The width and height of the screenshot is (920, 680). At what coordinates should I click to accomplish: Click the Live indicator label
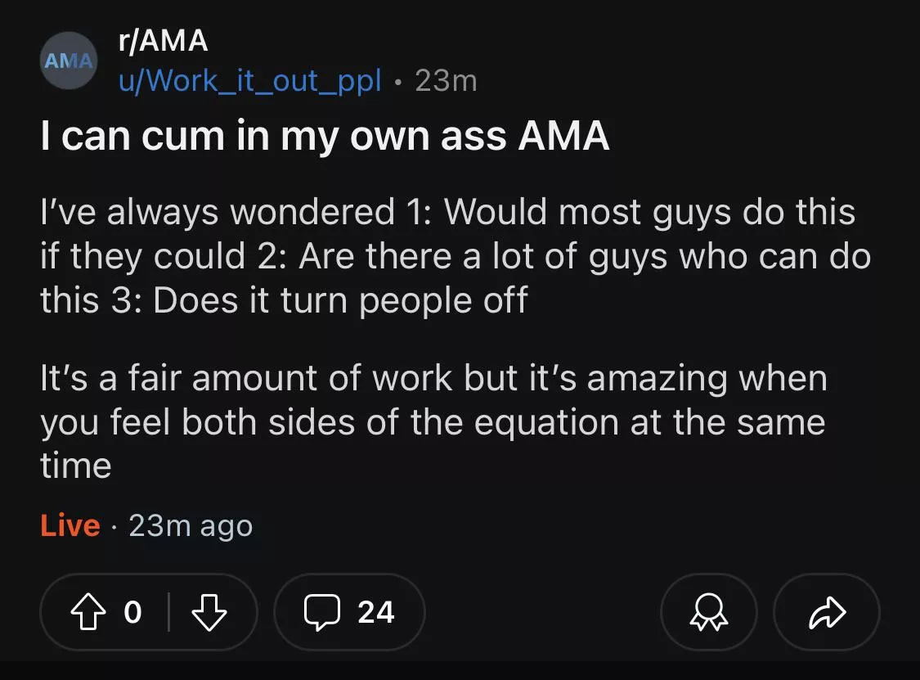click(x=70, y=525)
